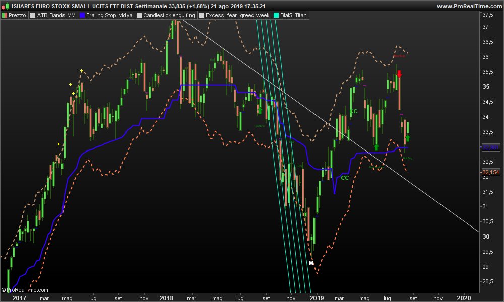Click the green CC label near 34
504x302 pixels.
click(354, 111)
